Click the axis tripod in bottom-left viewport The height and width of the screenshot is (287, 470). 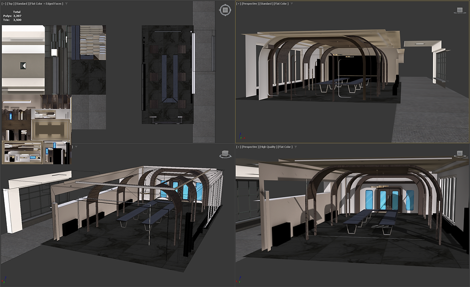pyautogui.click(x=4, y=280)
